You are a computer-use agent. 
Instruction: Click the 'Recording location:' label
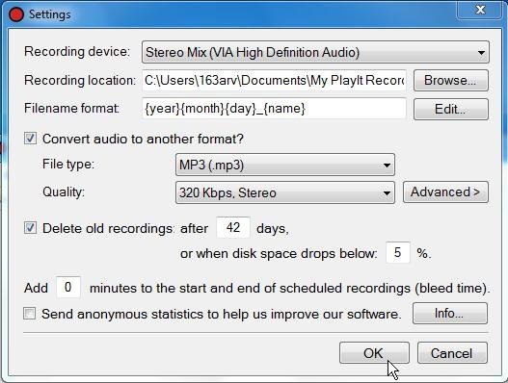tap(80, 80)
